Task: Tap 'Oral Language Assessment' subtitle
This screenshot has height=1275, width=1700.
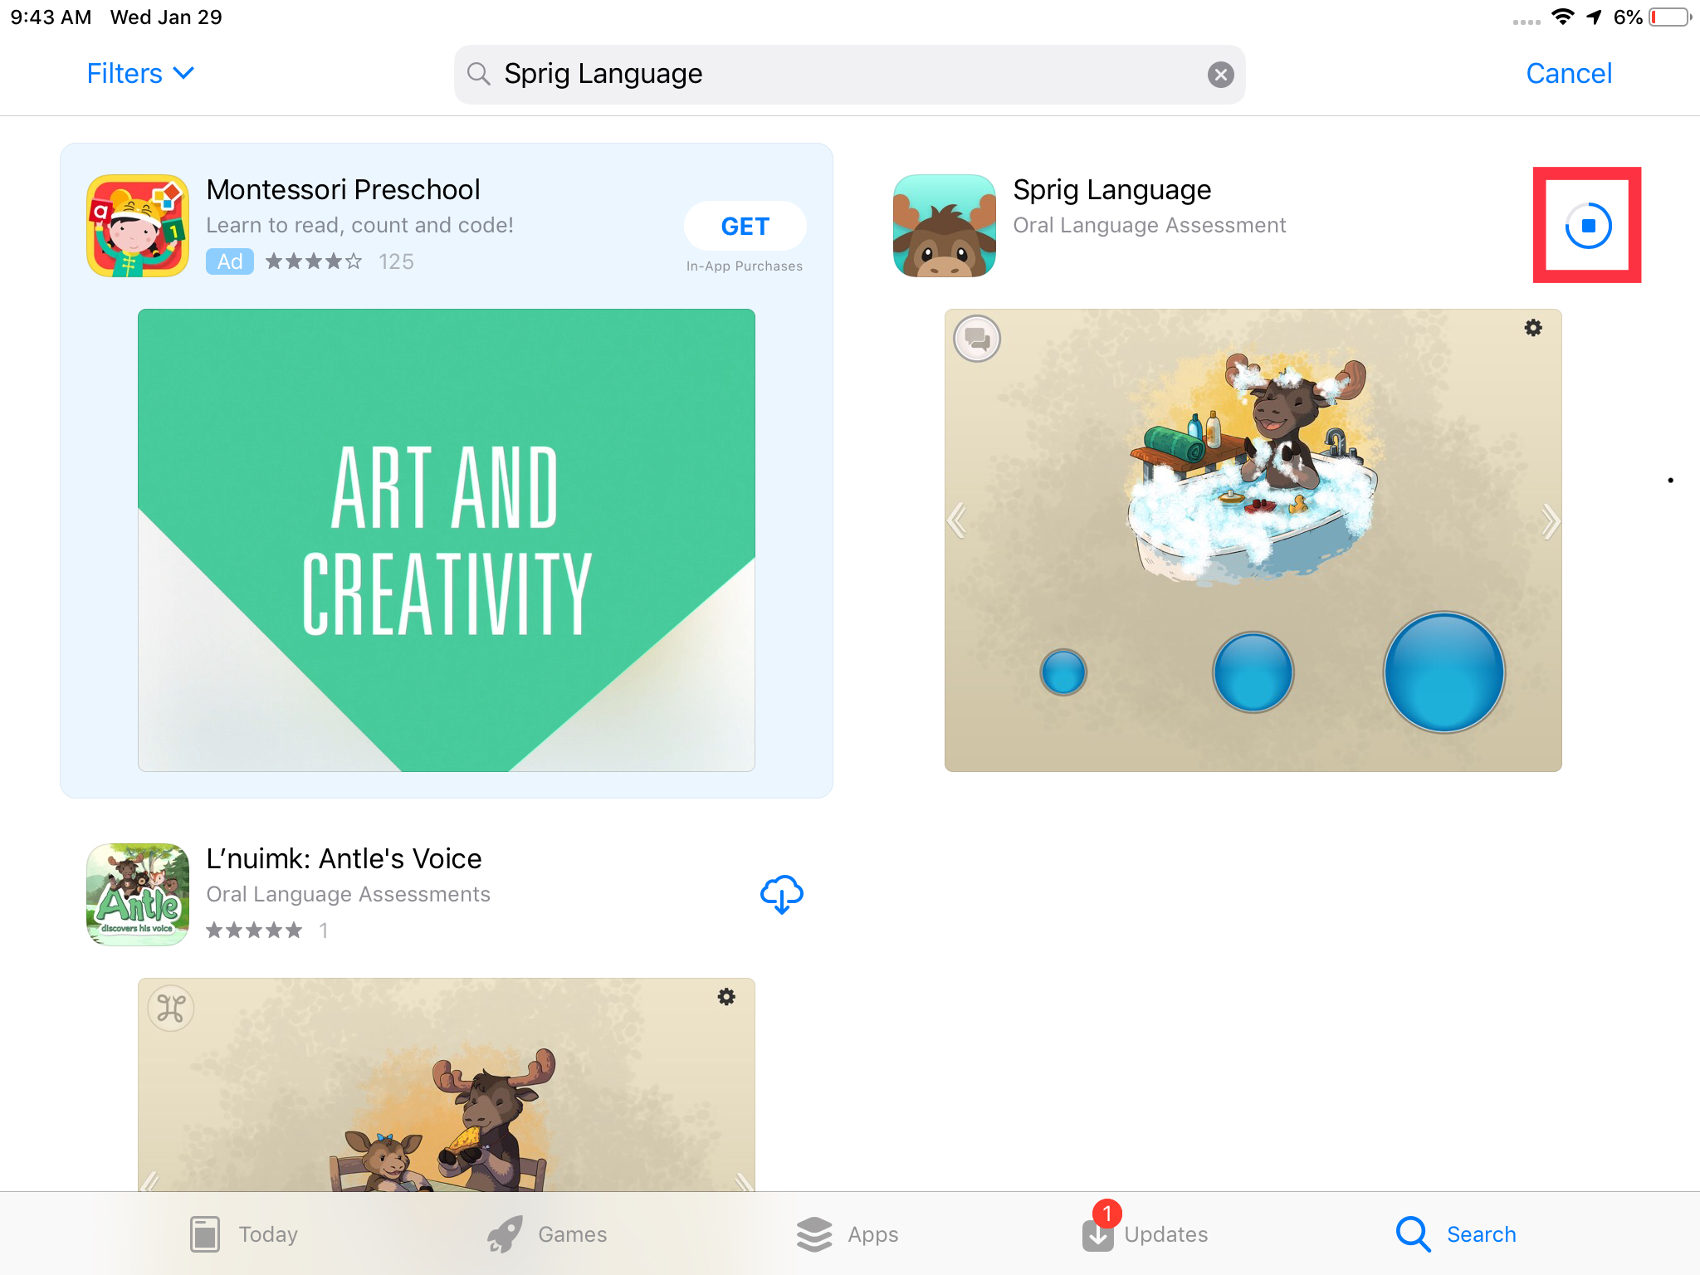Action: click(1149, 225)
